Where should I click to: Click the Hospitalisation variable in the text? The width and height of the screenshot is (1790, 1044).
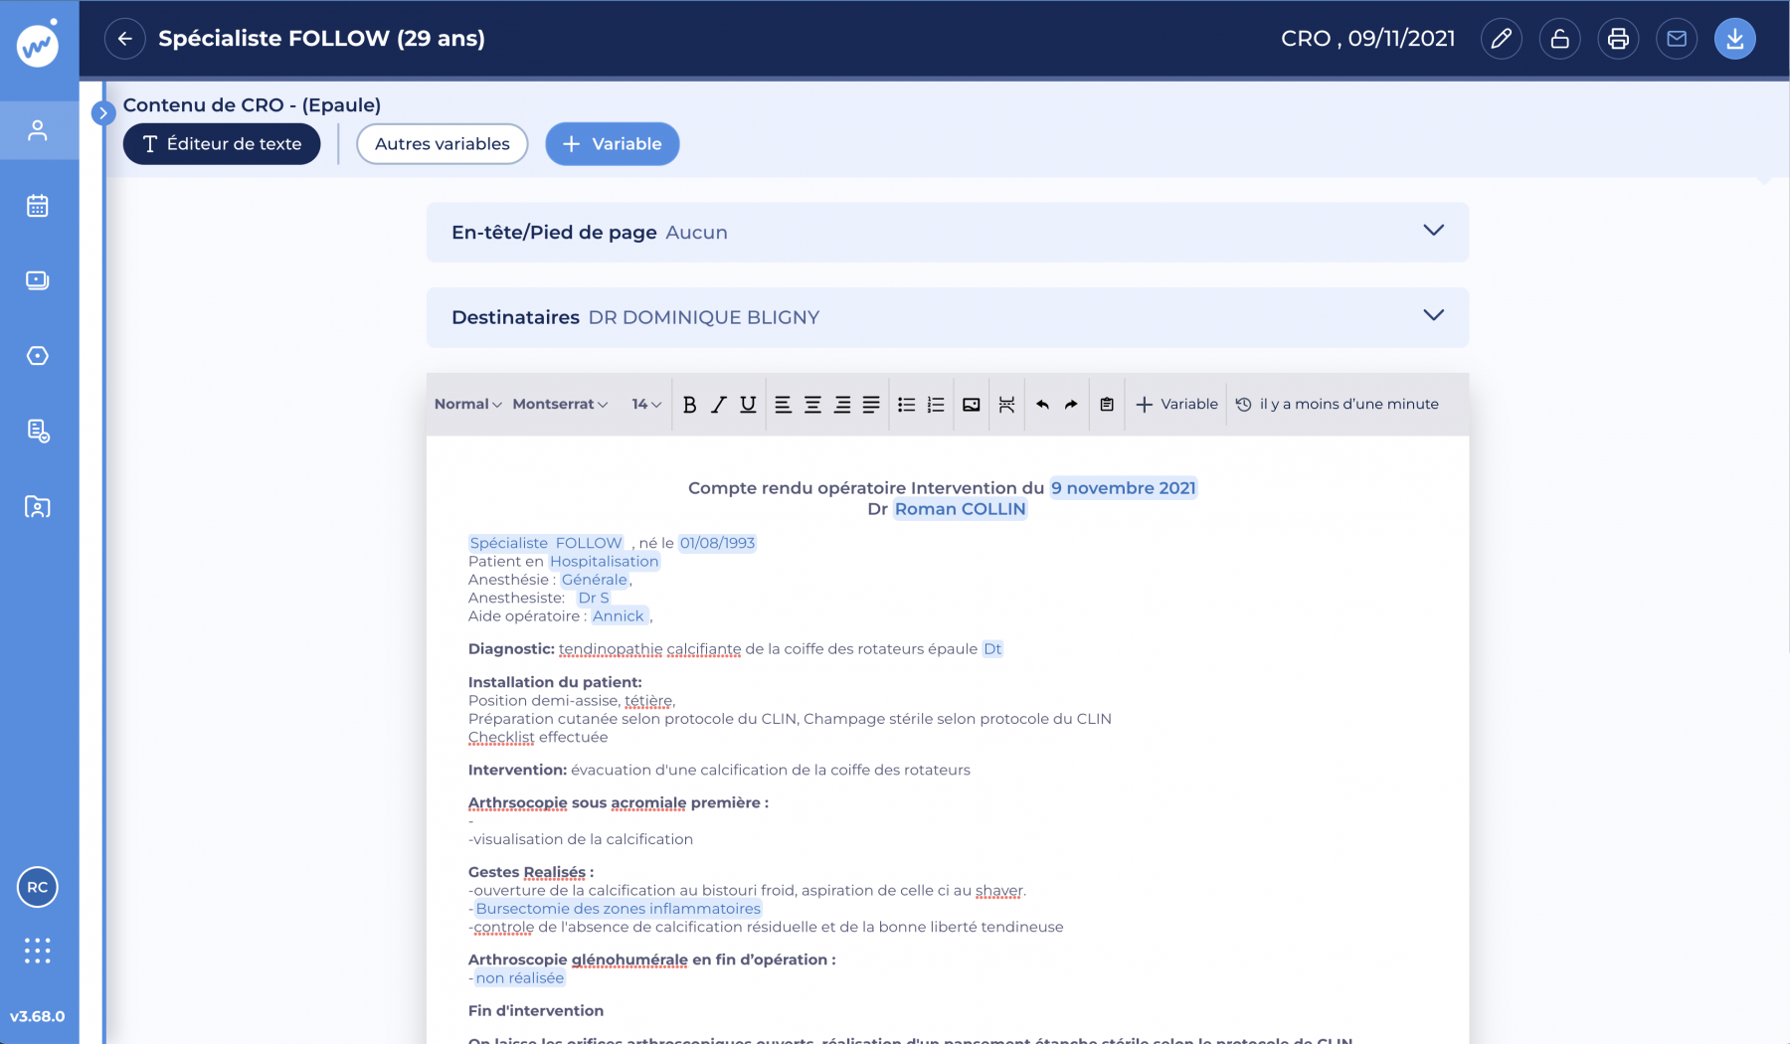click(604, 562)
